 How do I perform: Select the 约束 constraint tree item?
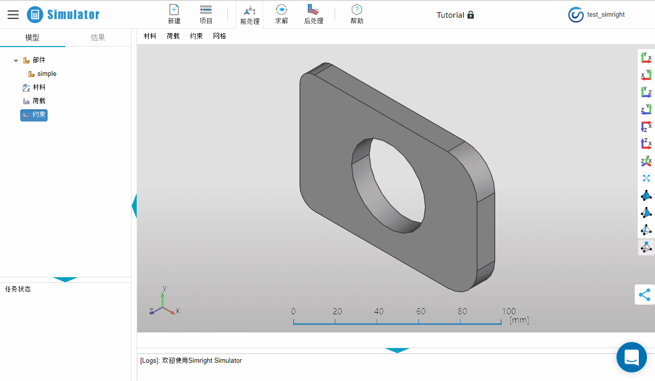34,115
